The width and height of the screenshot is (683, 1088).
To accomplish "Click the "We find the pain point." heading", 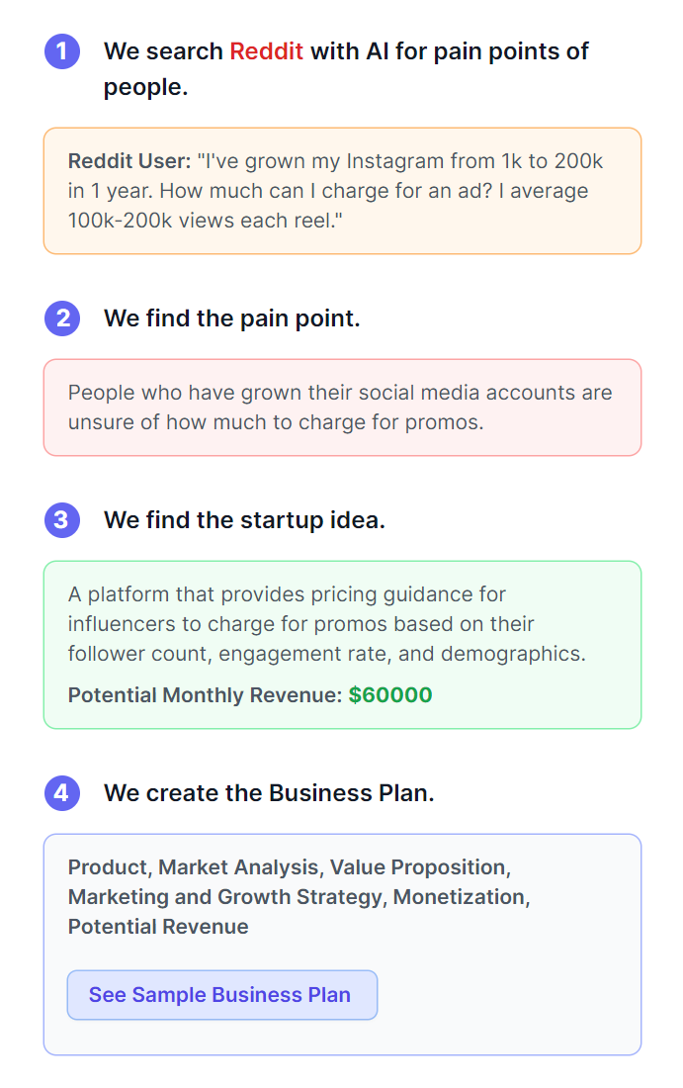I will click(231, 318).
